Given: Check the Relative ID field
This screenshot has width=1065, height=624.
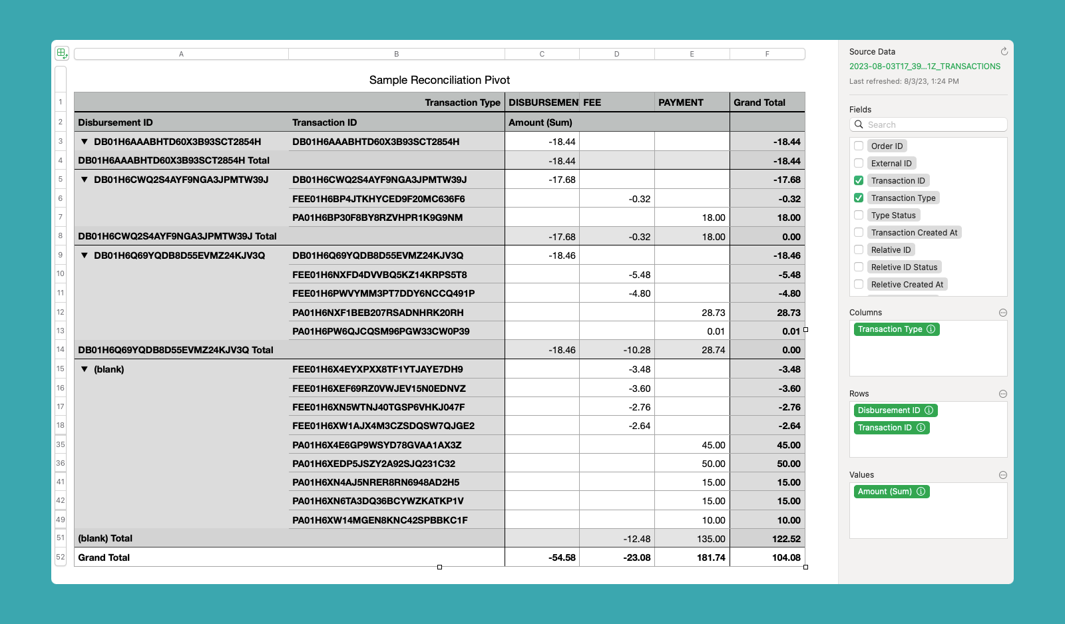Looking at the screenshot, I should pos(859,249).
